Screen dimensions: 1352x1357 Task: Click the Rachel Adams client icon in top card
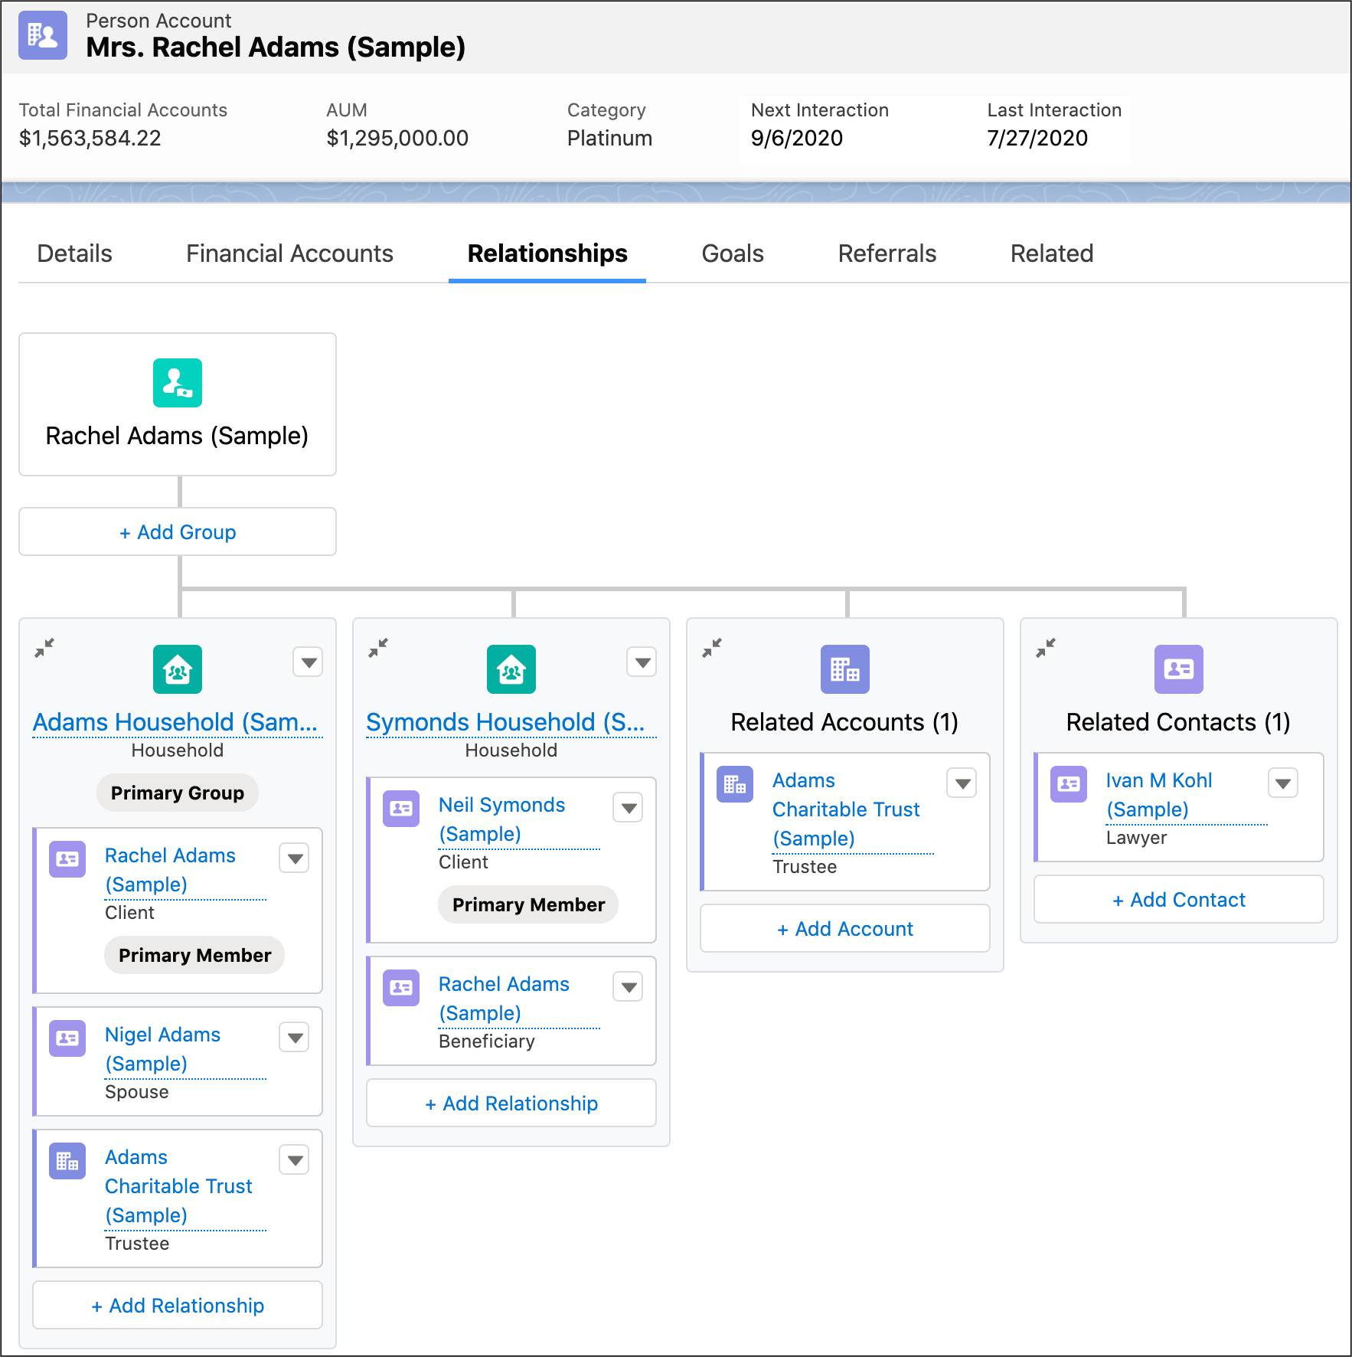[178, 383]
